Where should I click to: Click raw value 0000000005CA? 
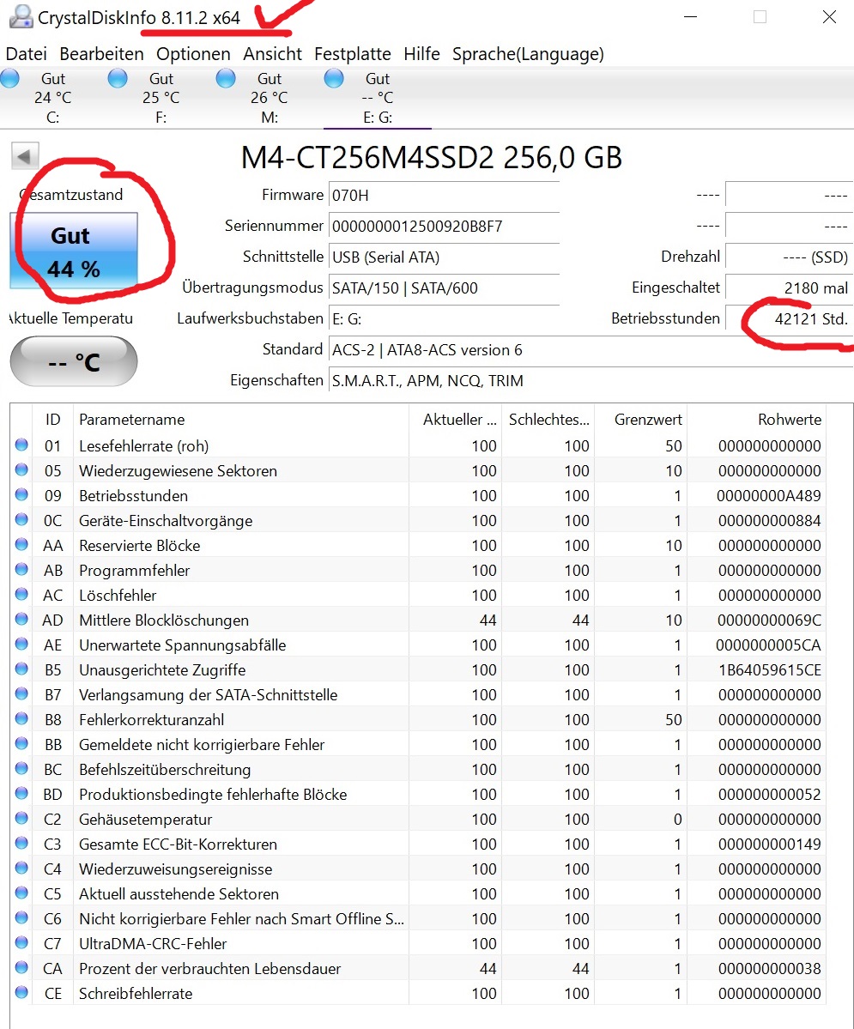coord(769,645)
